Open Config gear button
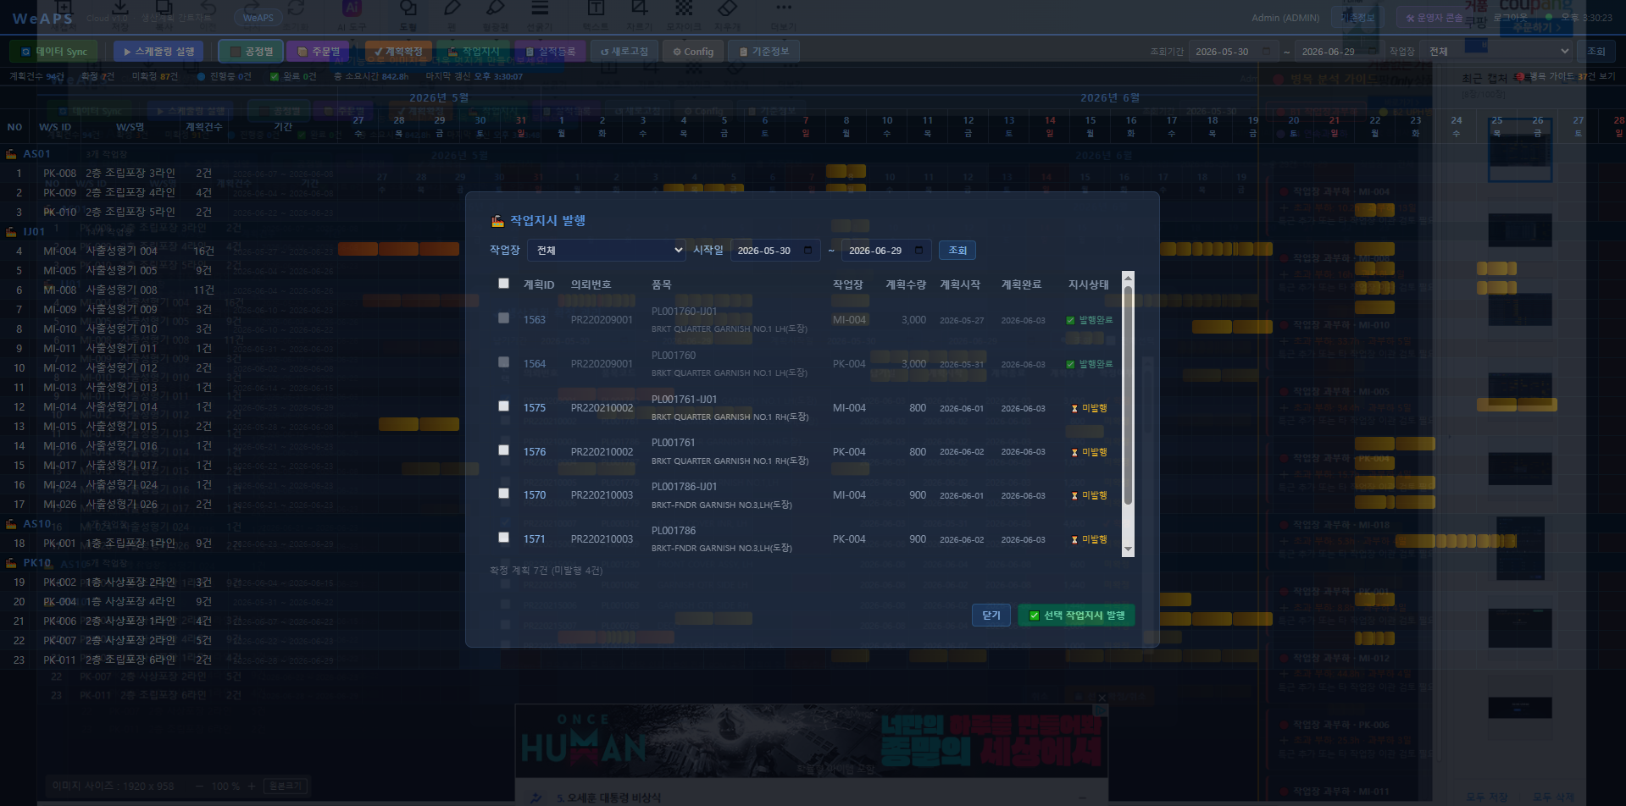The image size is (1626, 806). coord(693,52)
